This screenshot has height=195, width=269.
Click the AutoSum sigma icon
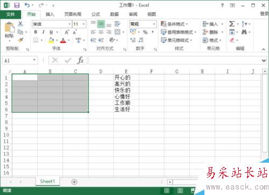pos(232,24)
